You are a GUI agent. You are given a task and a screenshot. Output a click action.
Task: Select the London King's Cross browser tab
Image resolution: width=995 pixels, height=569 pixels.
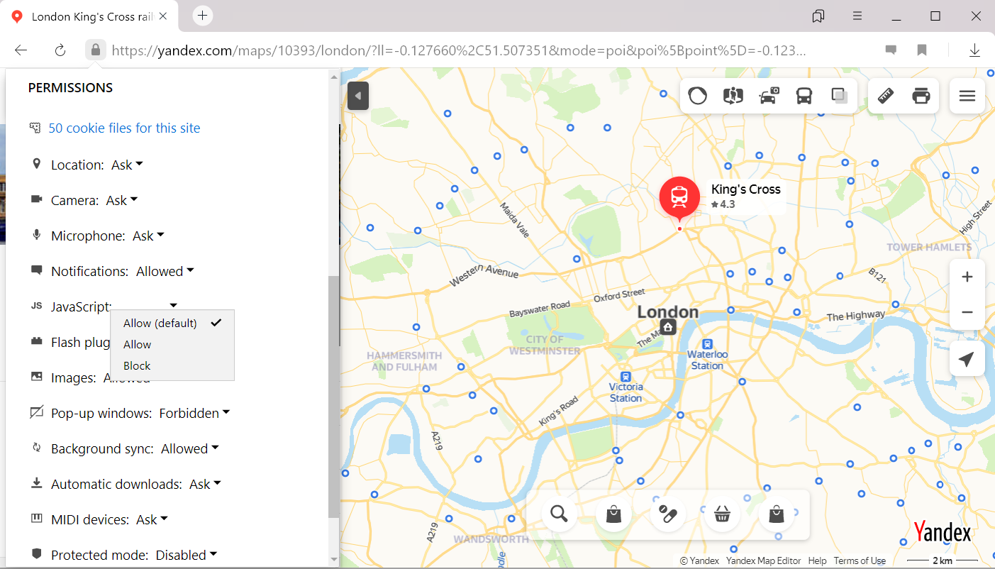click(x=89, y=16)
